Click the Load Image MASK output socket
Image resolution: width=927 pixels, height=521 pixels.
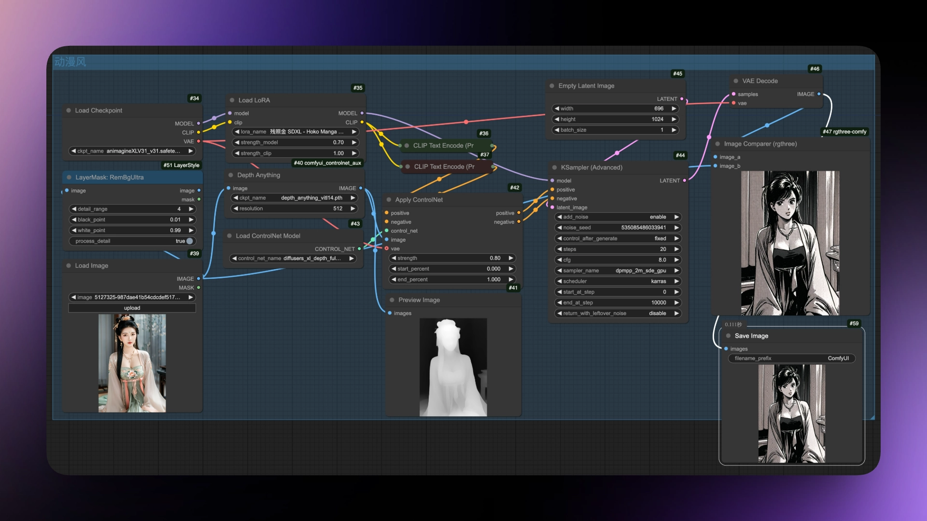pyautogui.click(x=198, y=288)
